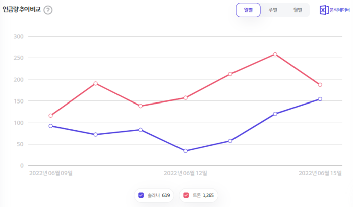Click the help question mark icon
353x207 pixels.
48,10
